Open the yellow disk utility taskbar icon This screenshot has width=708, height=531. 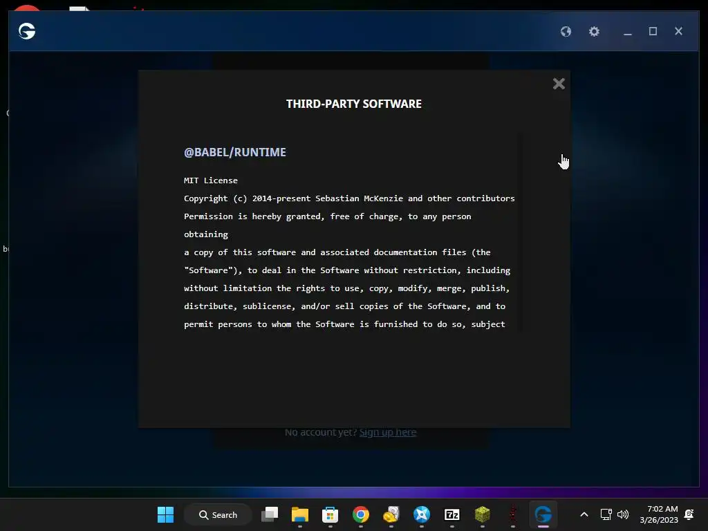pyautogui.click(x=391, y=514)
